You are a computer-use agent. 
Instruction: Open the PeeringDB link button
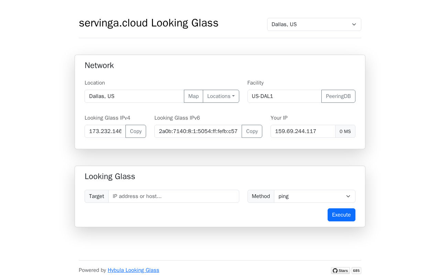tap(338, 96)
